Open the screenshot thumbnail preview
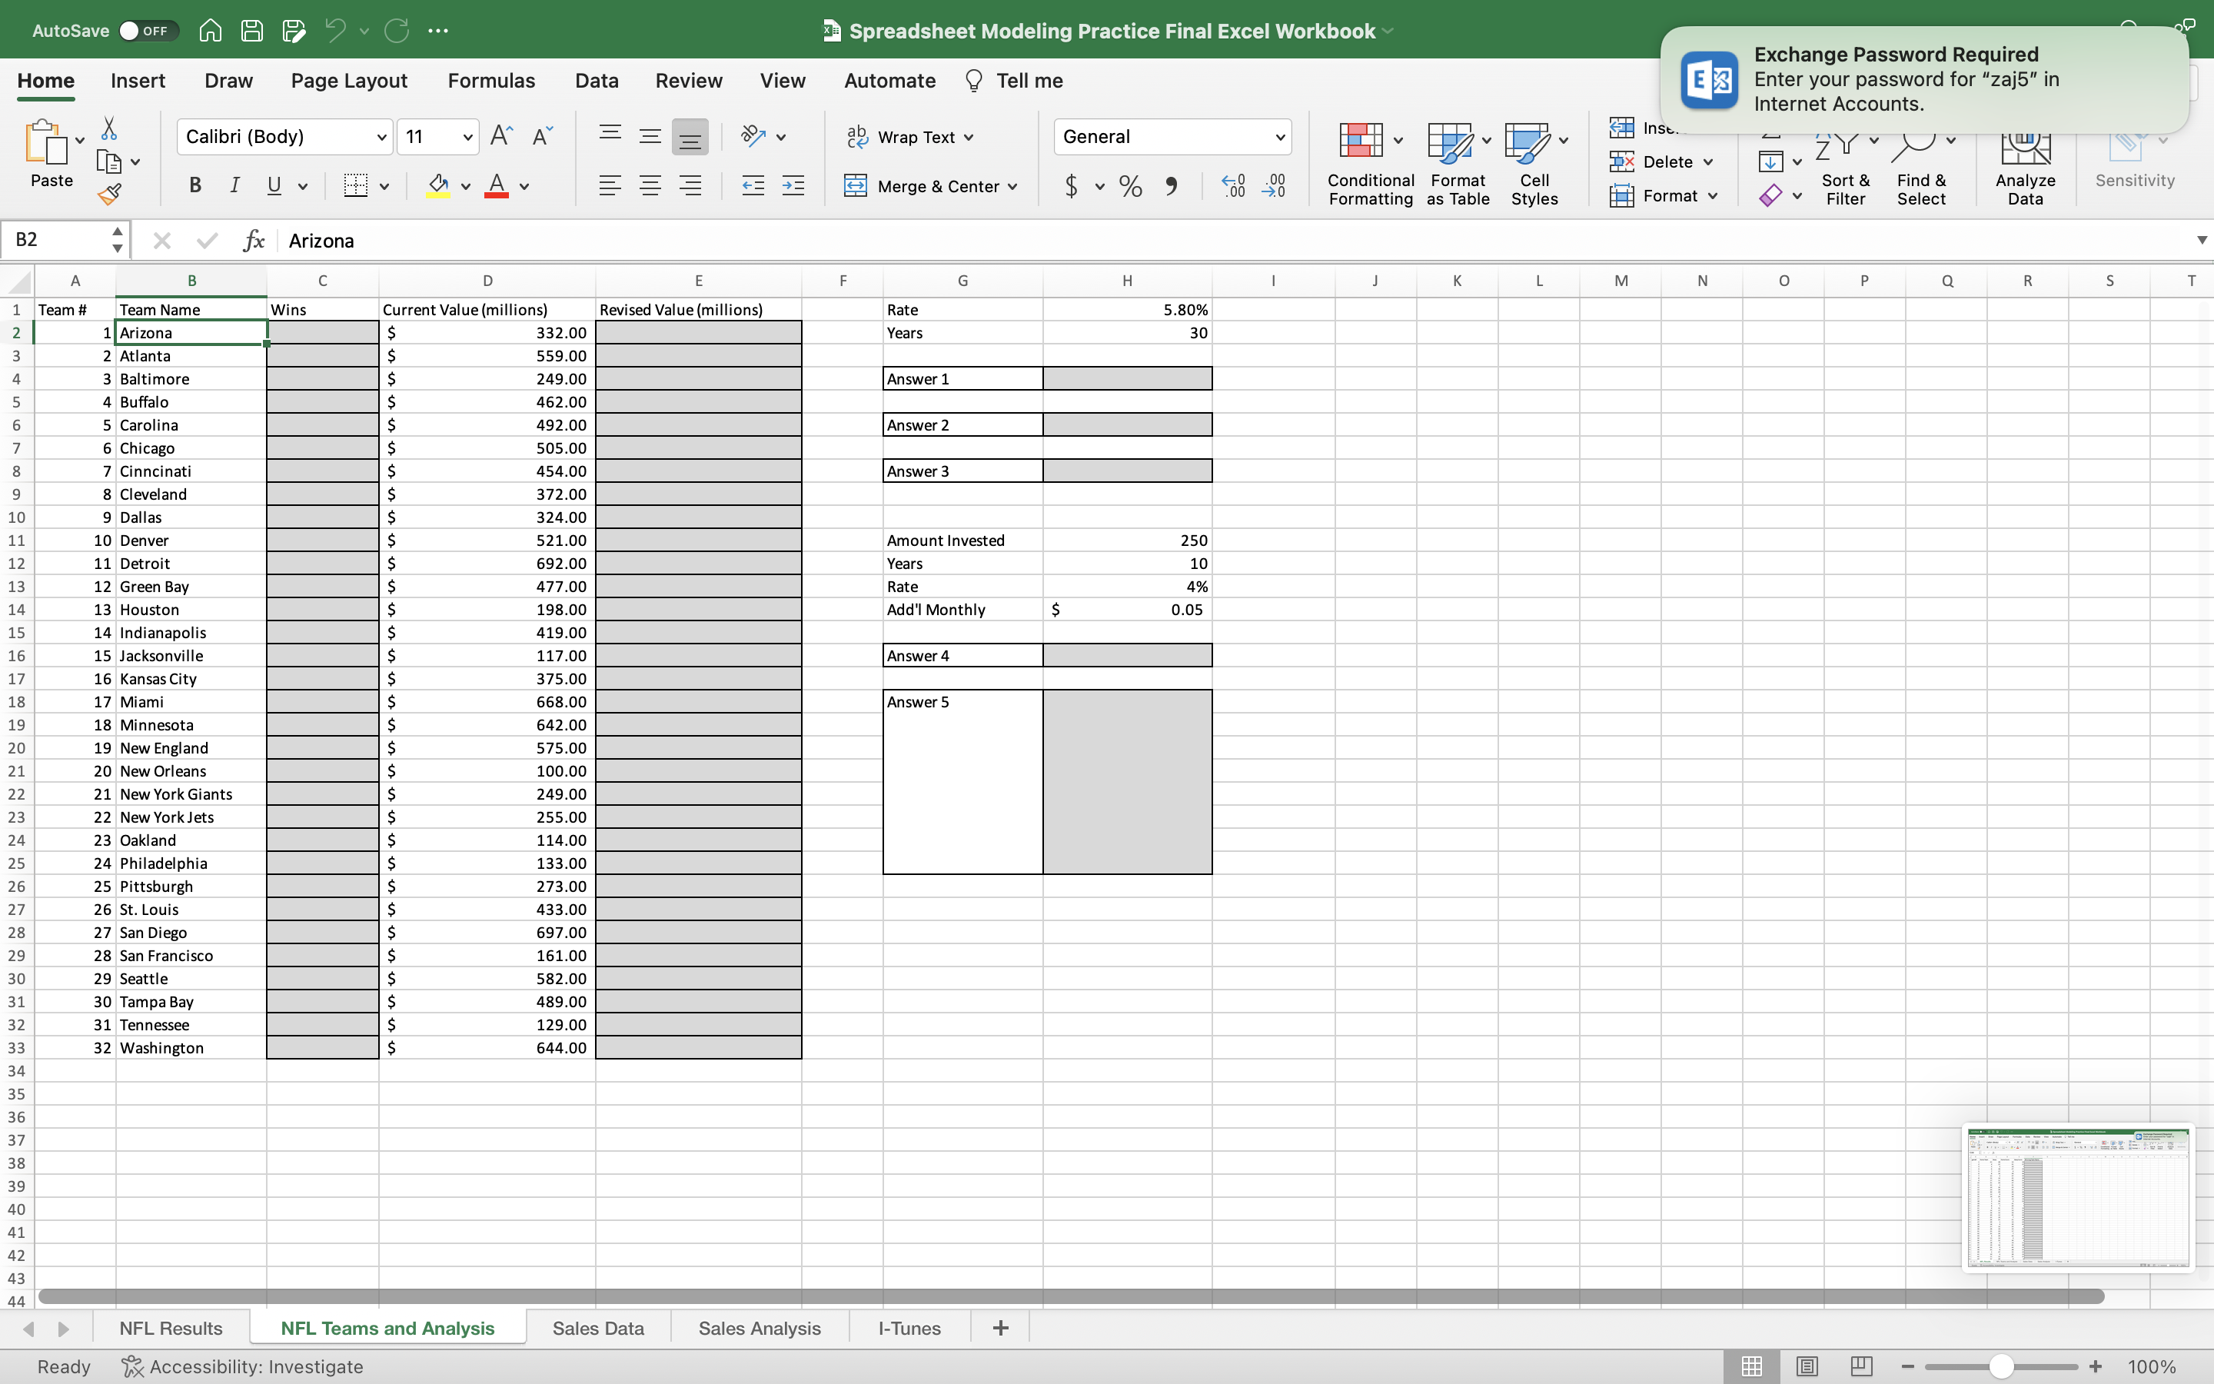The image size is (2214, 1384). (x=2078, y=1197)
